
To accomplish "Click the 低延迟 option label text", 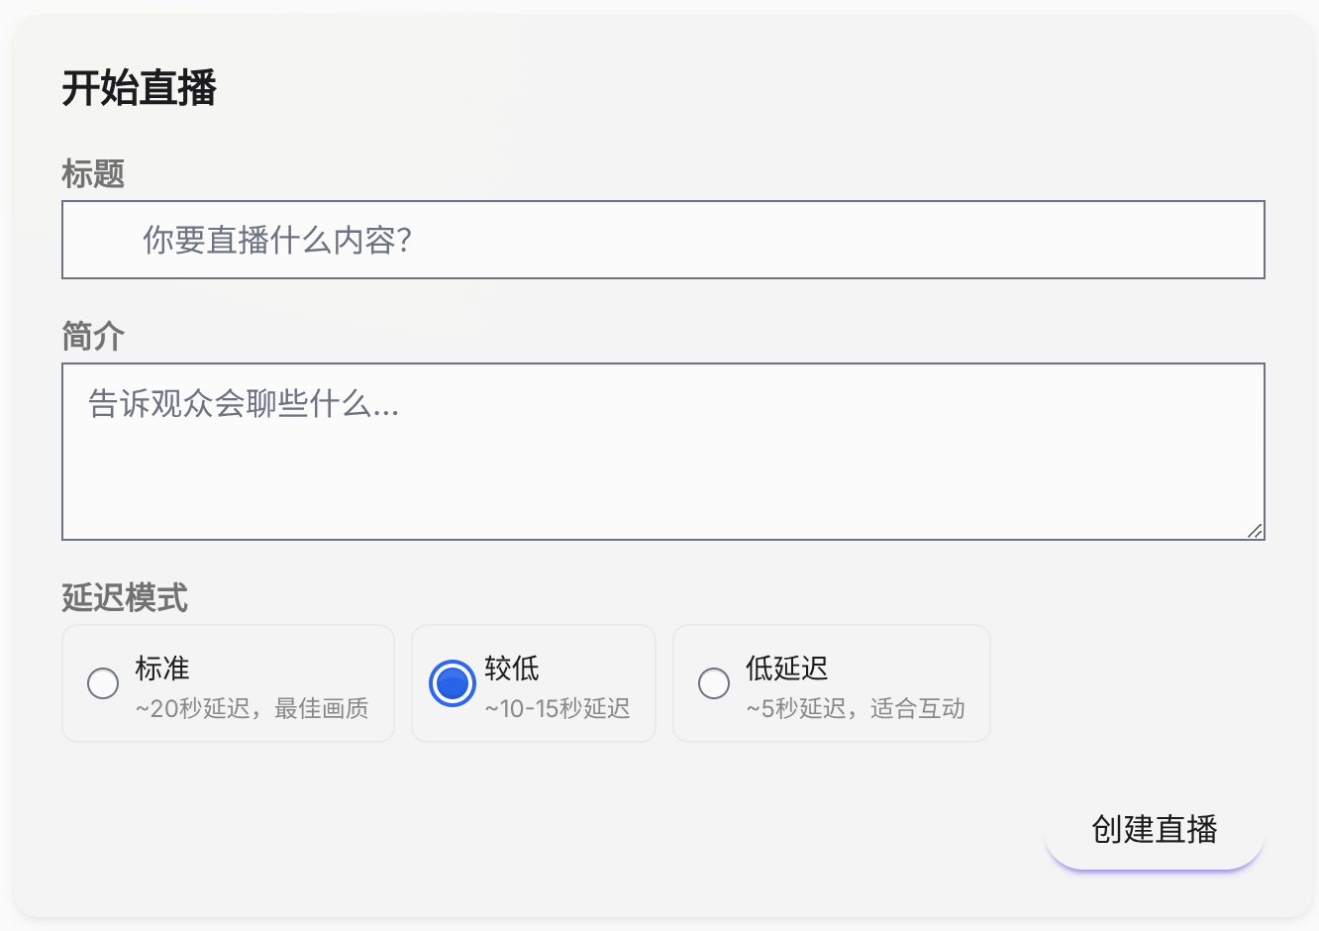I will coord(786,669).
